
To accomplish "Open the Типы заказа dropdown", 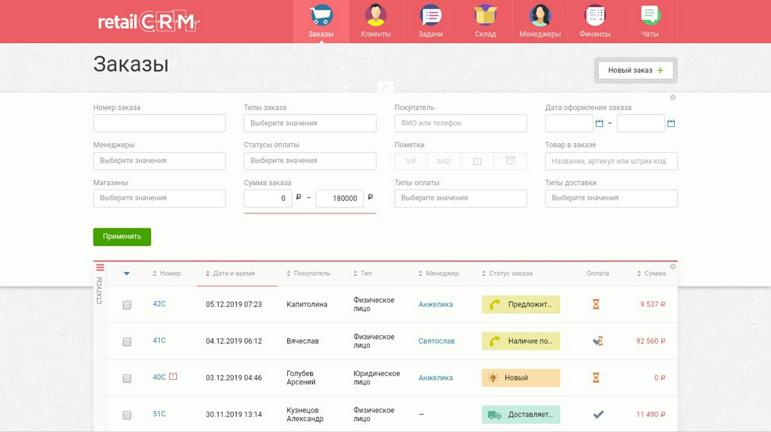I will (x=310, y=123).
